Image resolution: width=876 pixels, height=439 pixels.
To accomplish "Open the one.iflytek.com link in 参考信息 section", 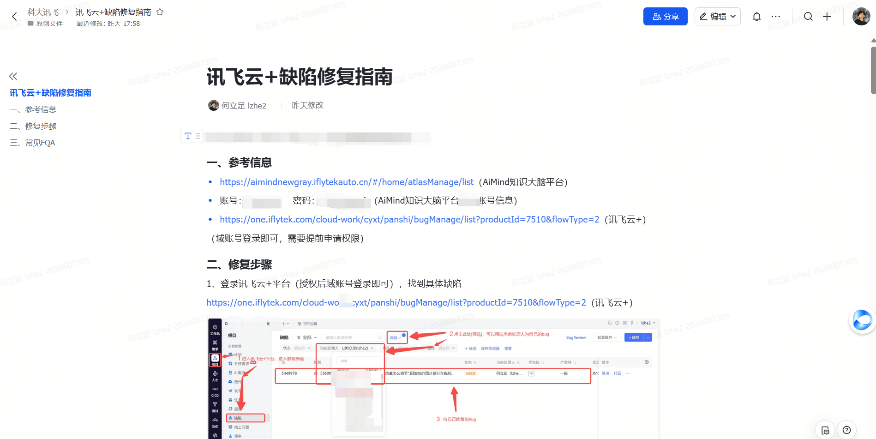I will pyautogui.click(x=409, y=219).
